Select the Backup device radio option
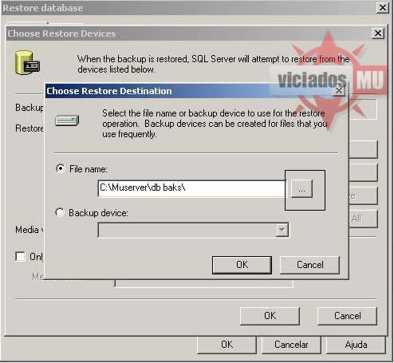The width and height of the screenshot is (394, 363). click(x=60, y=212)
